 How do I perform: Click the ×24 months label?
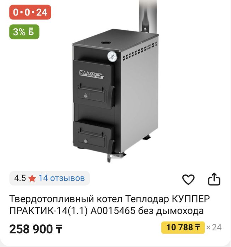(214, 228)
